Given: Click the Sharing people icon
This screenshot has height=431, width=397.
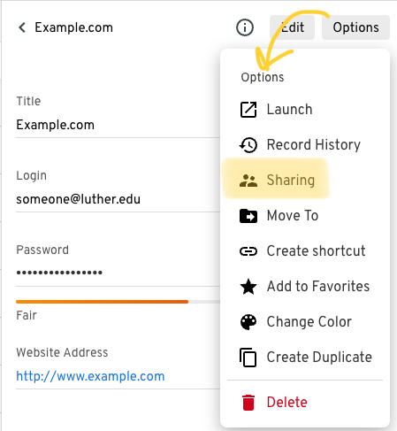Looking at the screenshot, I should tap(248, 181).
